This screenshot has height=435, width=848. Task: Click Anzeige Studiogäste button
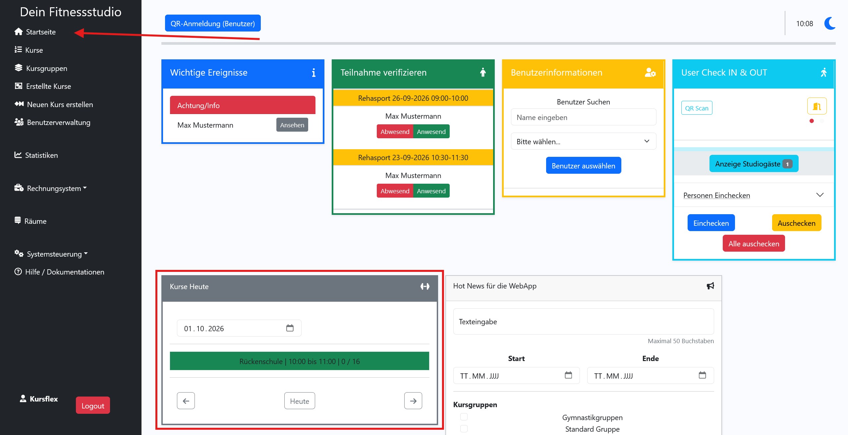[x=754, y=163]
